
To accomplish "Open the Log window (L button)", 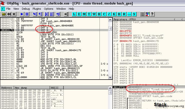I will pyautogui.click(x=74, y=14).
